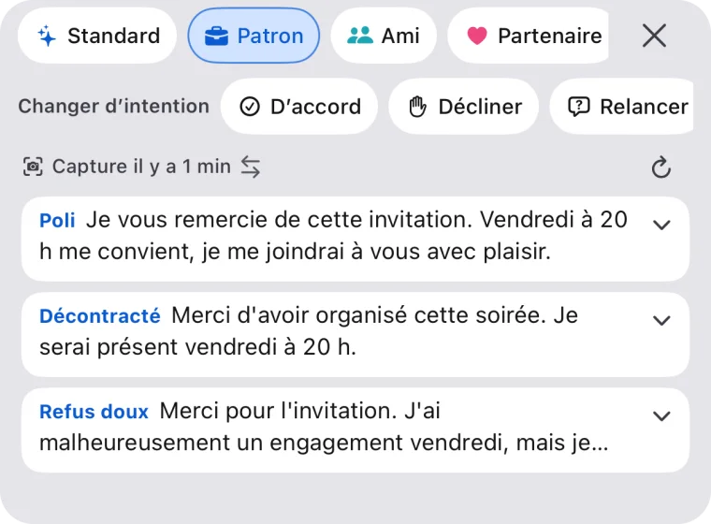
Task: Click the swap arrows icon beside capture
Action: point(251,167)
